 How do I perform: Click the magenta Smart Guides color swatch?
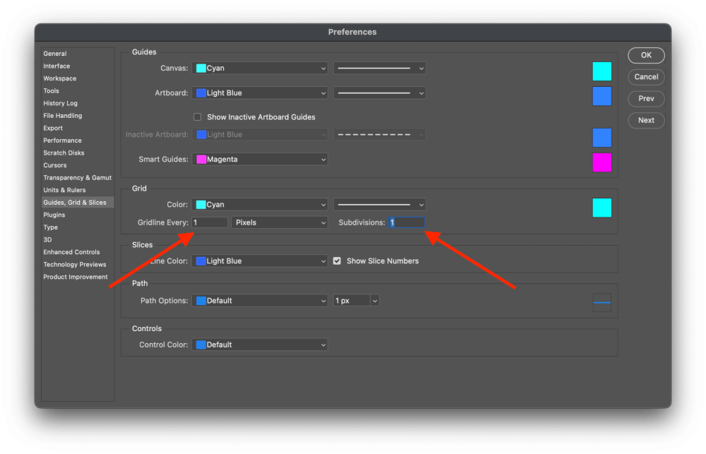601,162
